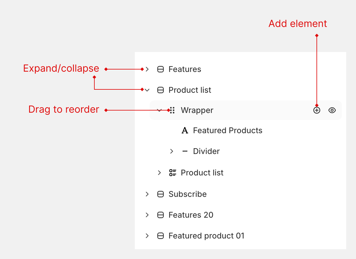This screenshot has width=356, height=259.
Task: Expand the Features 20 section
Action: click(147, 215)
